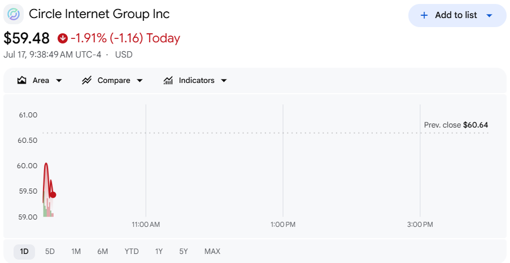
Task: Click the Area chart type icon
Action: click(22, 80)
